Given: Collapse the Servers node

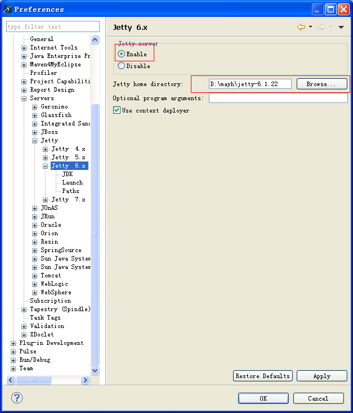Looking at the screenshot, I should [24, 98].
